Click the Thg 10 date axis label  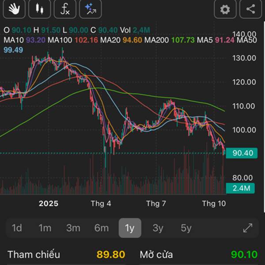coord(214,204)
